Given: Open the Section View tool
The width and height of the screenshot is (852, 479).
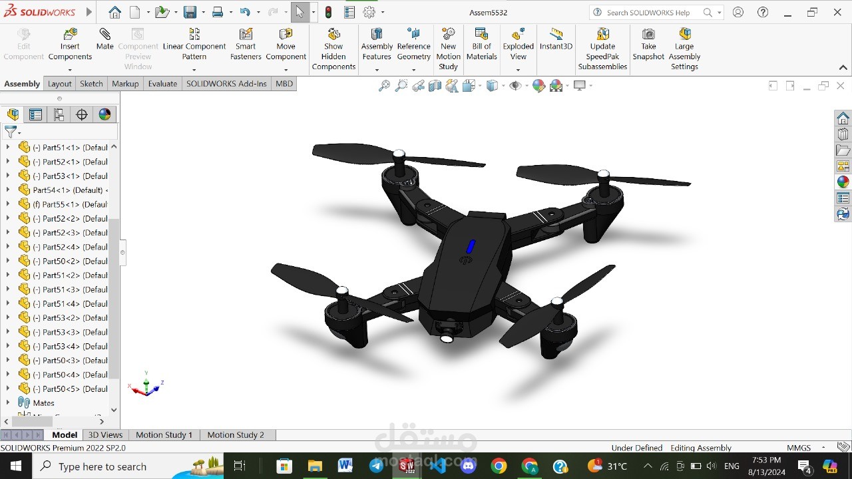Looking at the screenshot, I should [x=433, y=85].
